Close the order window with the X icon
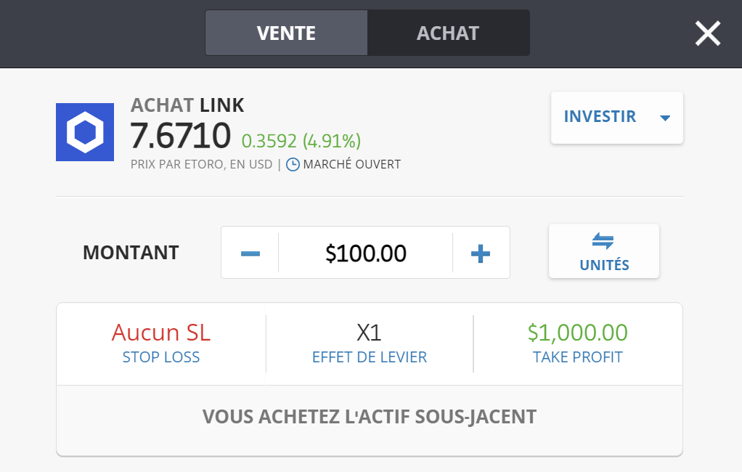 click(x=707, y=33)
